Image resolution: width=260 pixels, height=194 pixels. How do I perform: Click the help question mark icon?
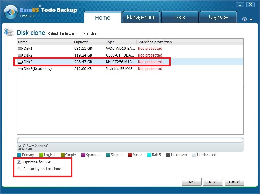[x=244, y=19]
